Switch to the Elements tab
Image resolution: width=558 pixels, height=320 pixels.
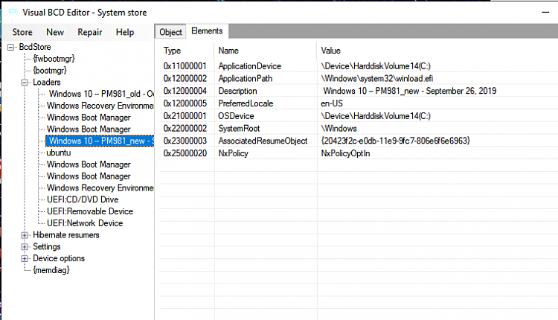coord(207,31)
